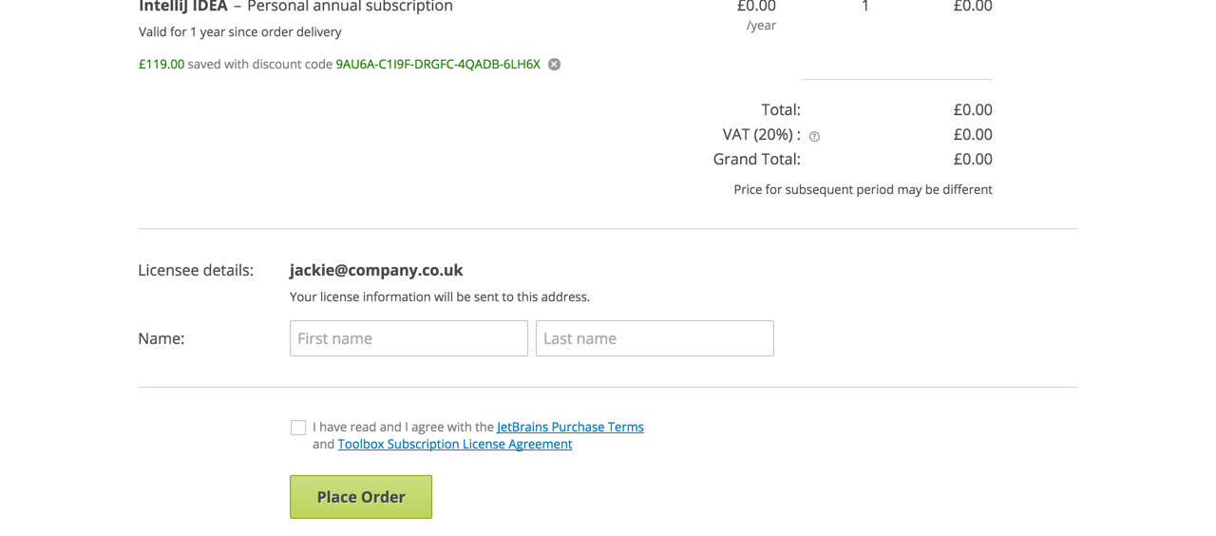Click the VAT (20%) label
Viewport: 1216px width, 536px height.
click(761, 134)
